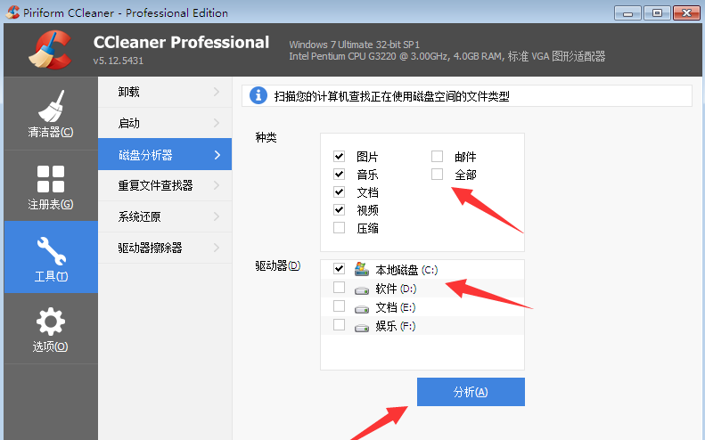This screenshot has height=440, width=705.
Task: Click the 驱动器(D) section label
Action: point(277,265)
